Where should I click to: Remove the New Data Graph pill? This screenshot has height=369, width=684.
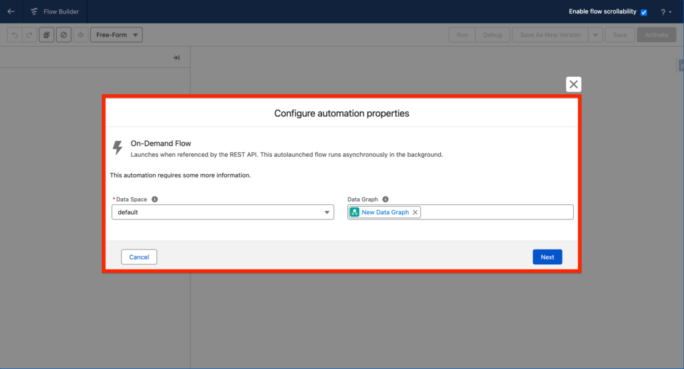click(415, 212)
